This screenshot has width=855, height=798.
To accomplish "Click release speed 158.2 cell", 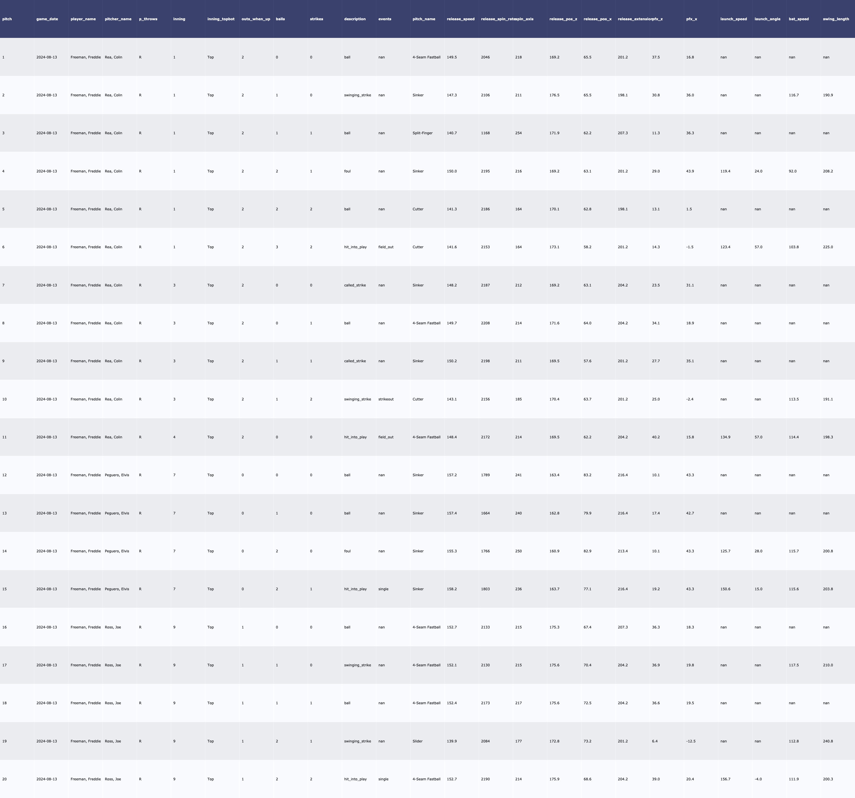I will [x=452, y=589].
